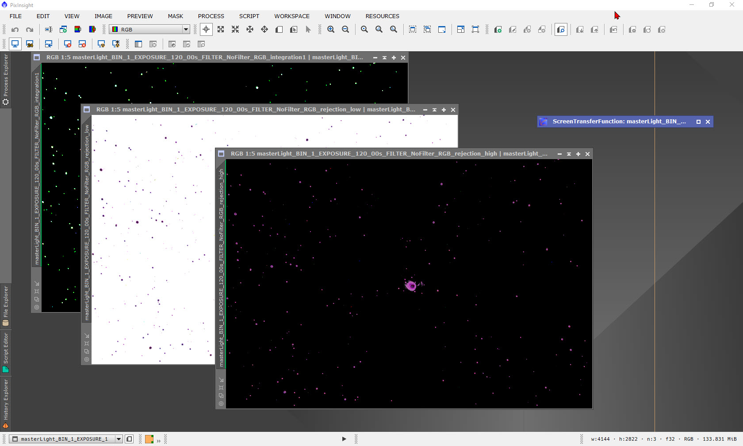The width and height of the screenshot is (743, 446).
Task: Expand the status bar chevron overflow
Action: (158, 440)
